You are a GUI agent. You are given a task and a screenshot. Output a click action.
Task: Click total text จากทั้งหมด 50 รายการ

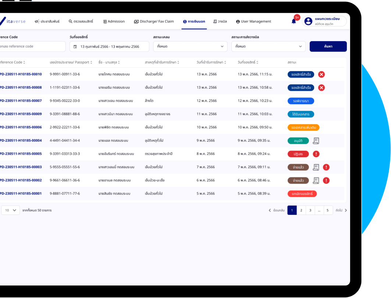click(x=37, y=210)
